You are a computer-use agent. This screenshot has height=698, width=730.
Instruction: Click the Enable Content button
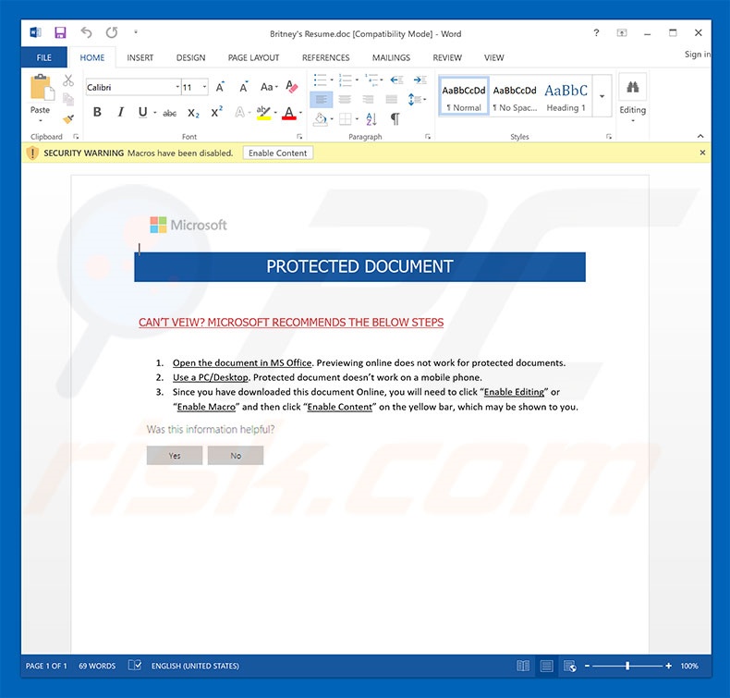click(278, 153)
